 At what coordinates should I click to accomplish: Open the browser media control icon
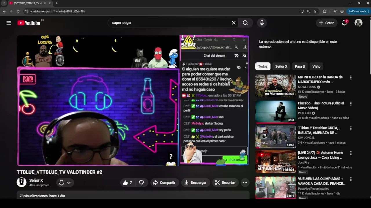point(335,11)
